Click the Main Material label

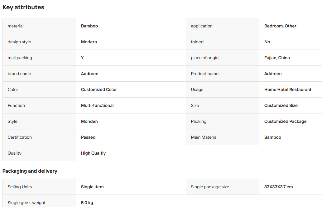click(x=204, y=137)
